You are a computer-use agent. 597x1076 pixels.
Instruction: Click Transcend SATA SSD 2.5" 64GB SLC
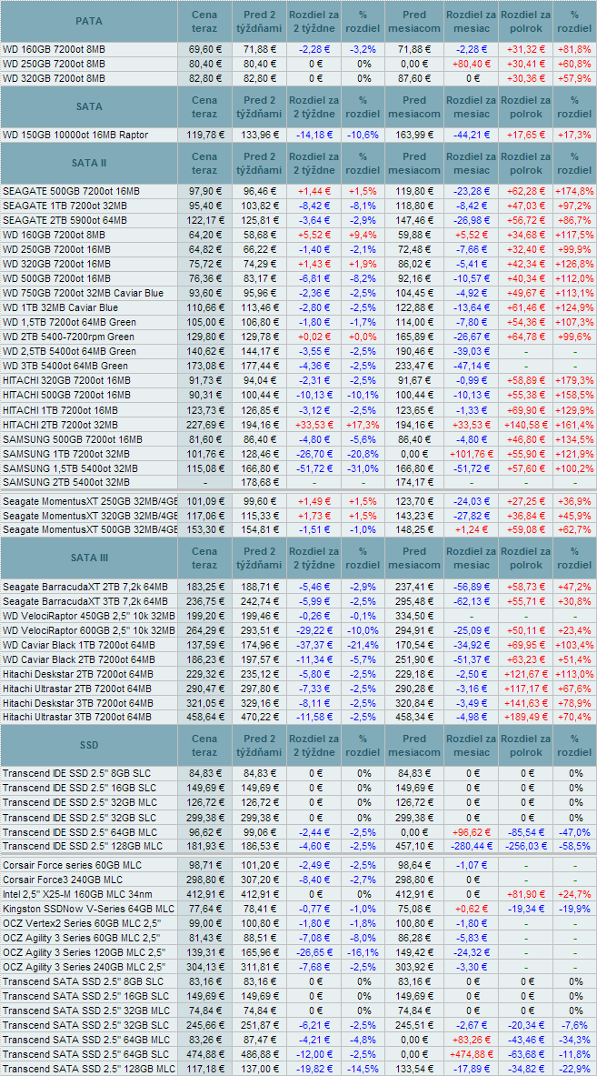[85, 1053]
